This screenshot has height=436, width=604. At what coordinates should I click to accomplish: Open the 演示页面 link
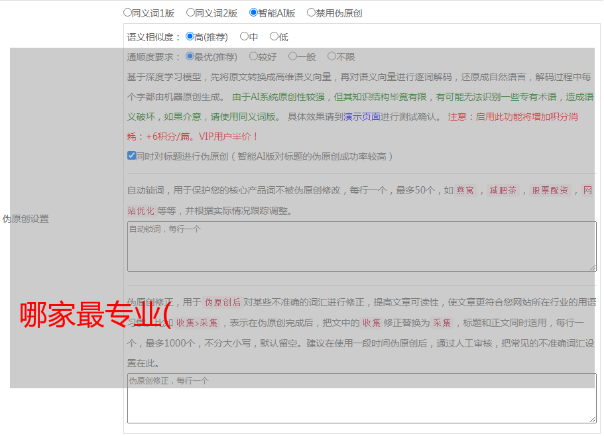click(361, 116)
